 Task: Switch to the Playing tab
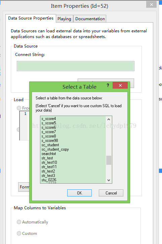tap(65, 19)
